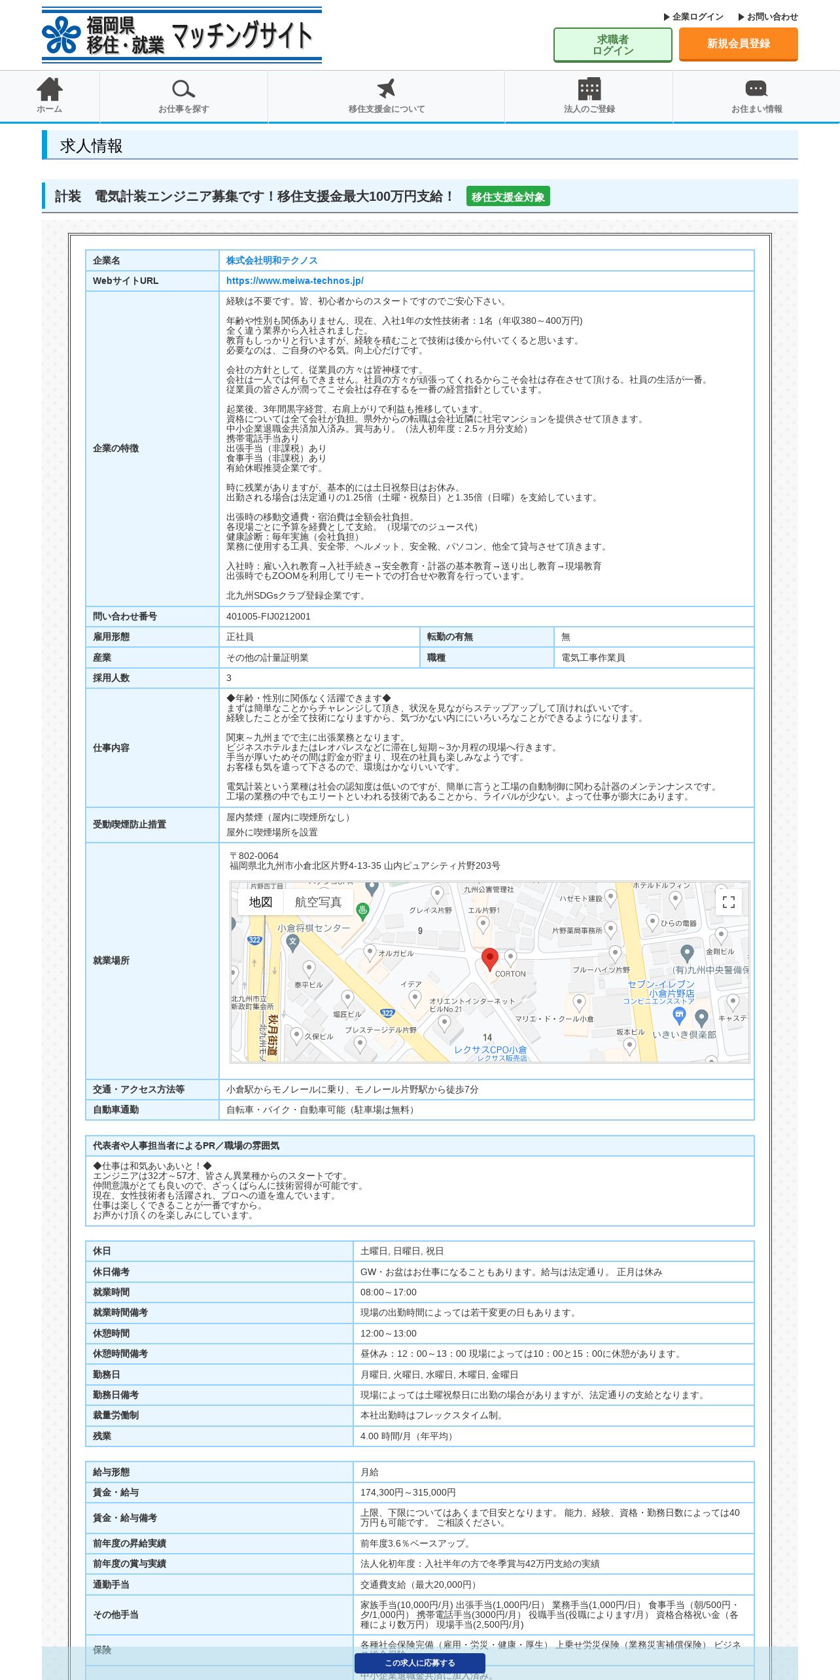The image size is (840, 1680).
Task: Click the グレイス片野 map marker
Action: click(x=437, y=894)
